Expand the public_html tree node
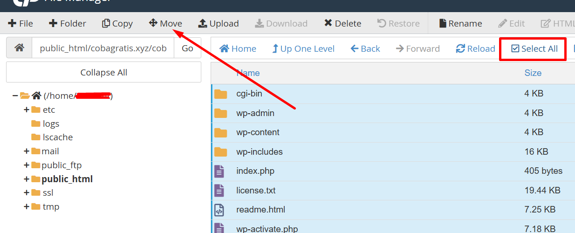 27,179
